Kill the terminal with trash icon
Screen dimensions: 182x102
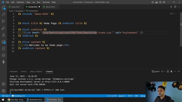pos(171,71)
